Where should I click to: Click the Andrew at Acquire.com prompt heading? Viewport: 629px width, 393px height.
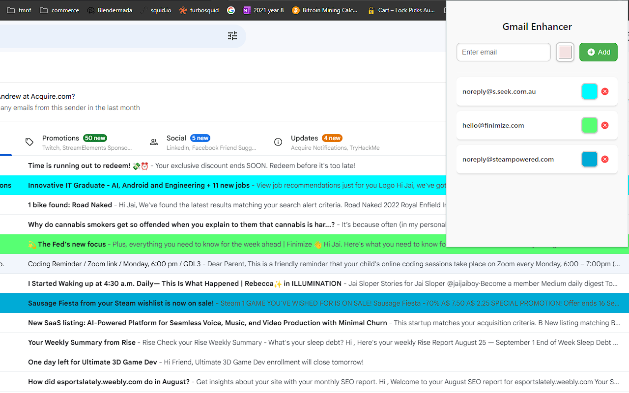[x=37, y=96]
